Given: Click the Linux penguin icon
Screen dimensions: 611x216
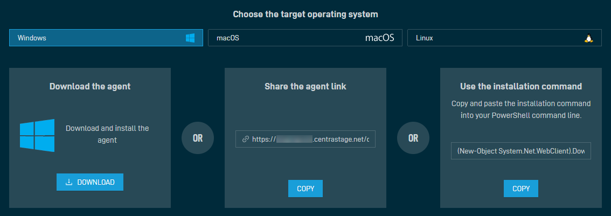Looking at the screenshot, I should pyautogui.click(x=588, y=38).
